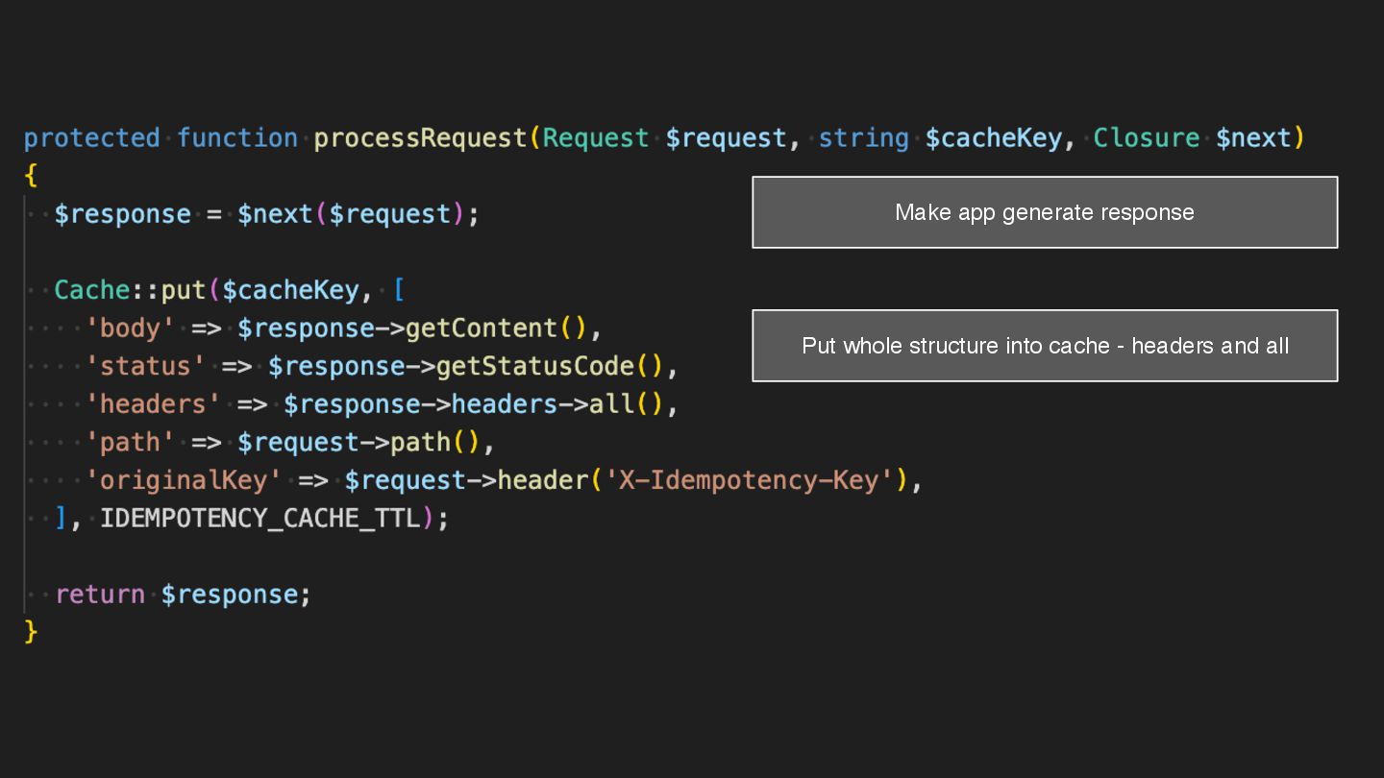Viewport: 1384px width, 778px height.
Task: Click the processRequest function name
Action: pyautogui.click(x=420, y=138)
